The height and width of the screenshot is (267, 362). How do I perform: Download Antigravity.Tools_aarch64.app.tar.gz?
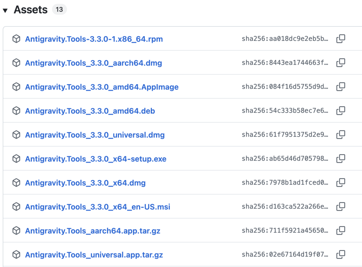(x=93, y=231)
